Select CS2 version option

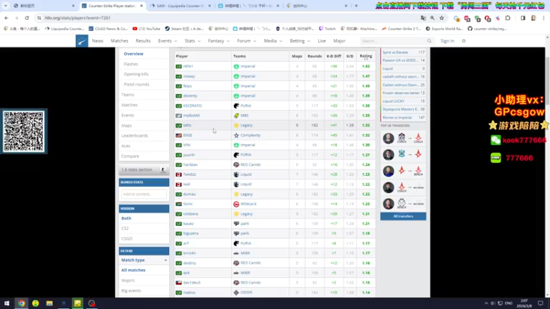pos(125,229)
